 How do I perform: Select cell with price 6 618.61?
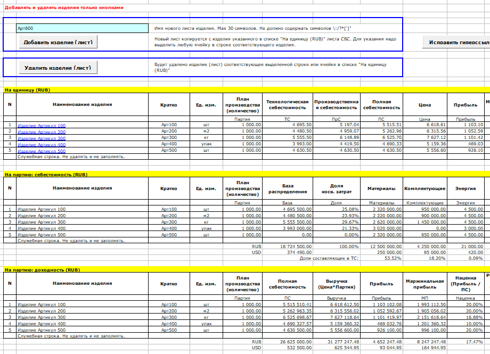coord(424,125)
